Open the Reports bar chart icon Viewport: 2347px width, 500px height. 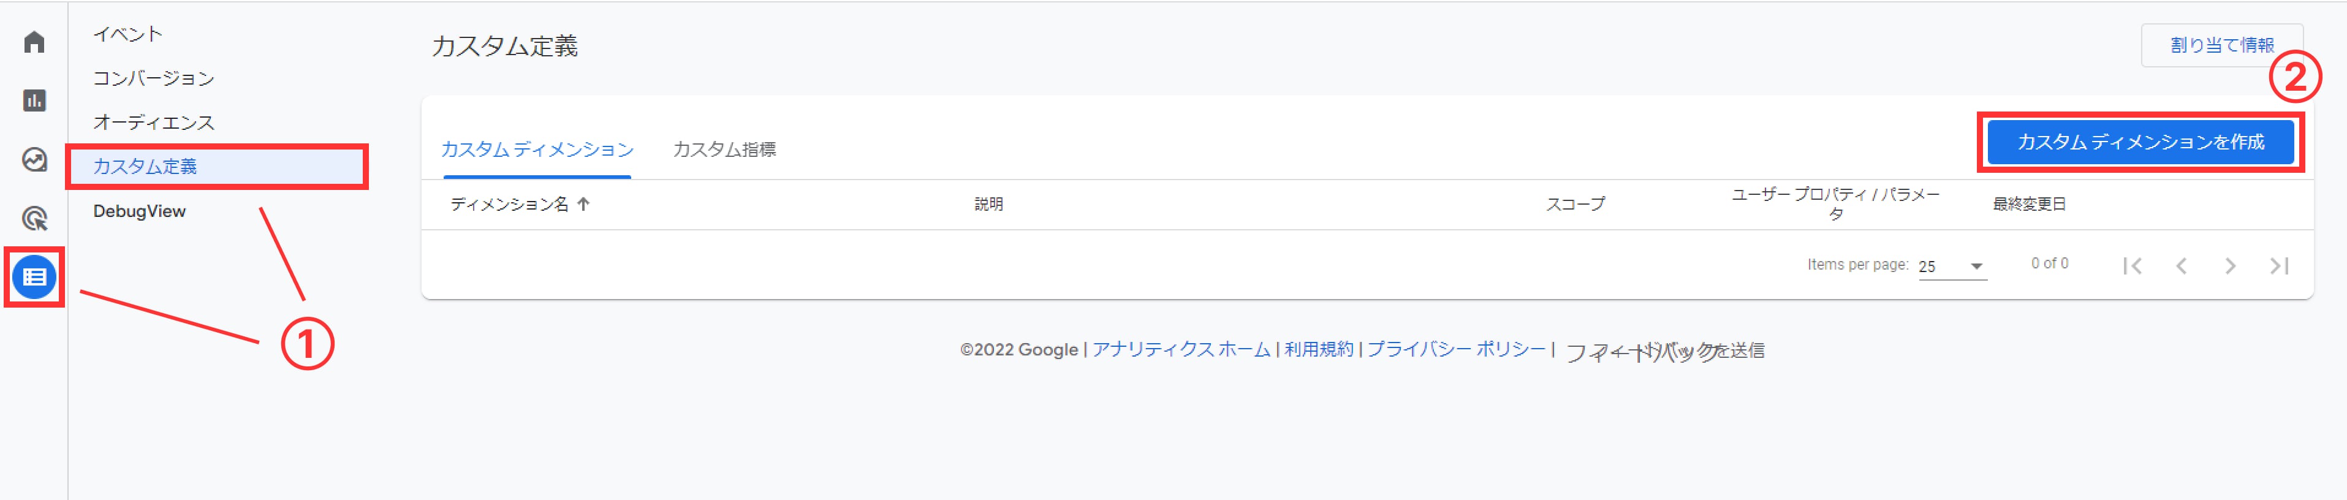(34, 100)
